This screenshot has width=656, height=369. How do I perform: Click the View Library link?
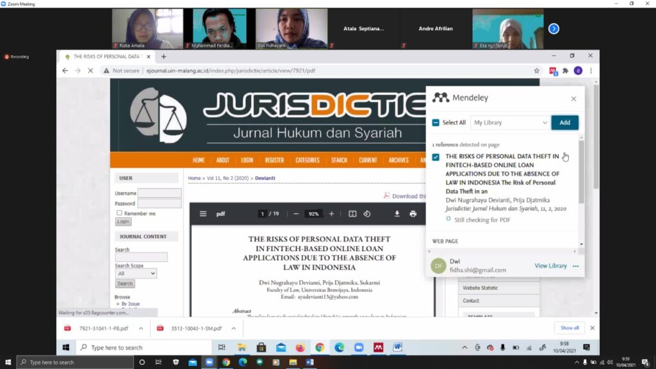(x=550, y=266)
